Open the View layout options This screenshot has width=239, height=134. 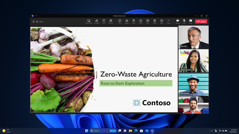click(x=148, y=21)
